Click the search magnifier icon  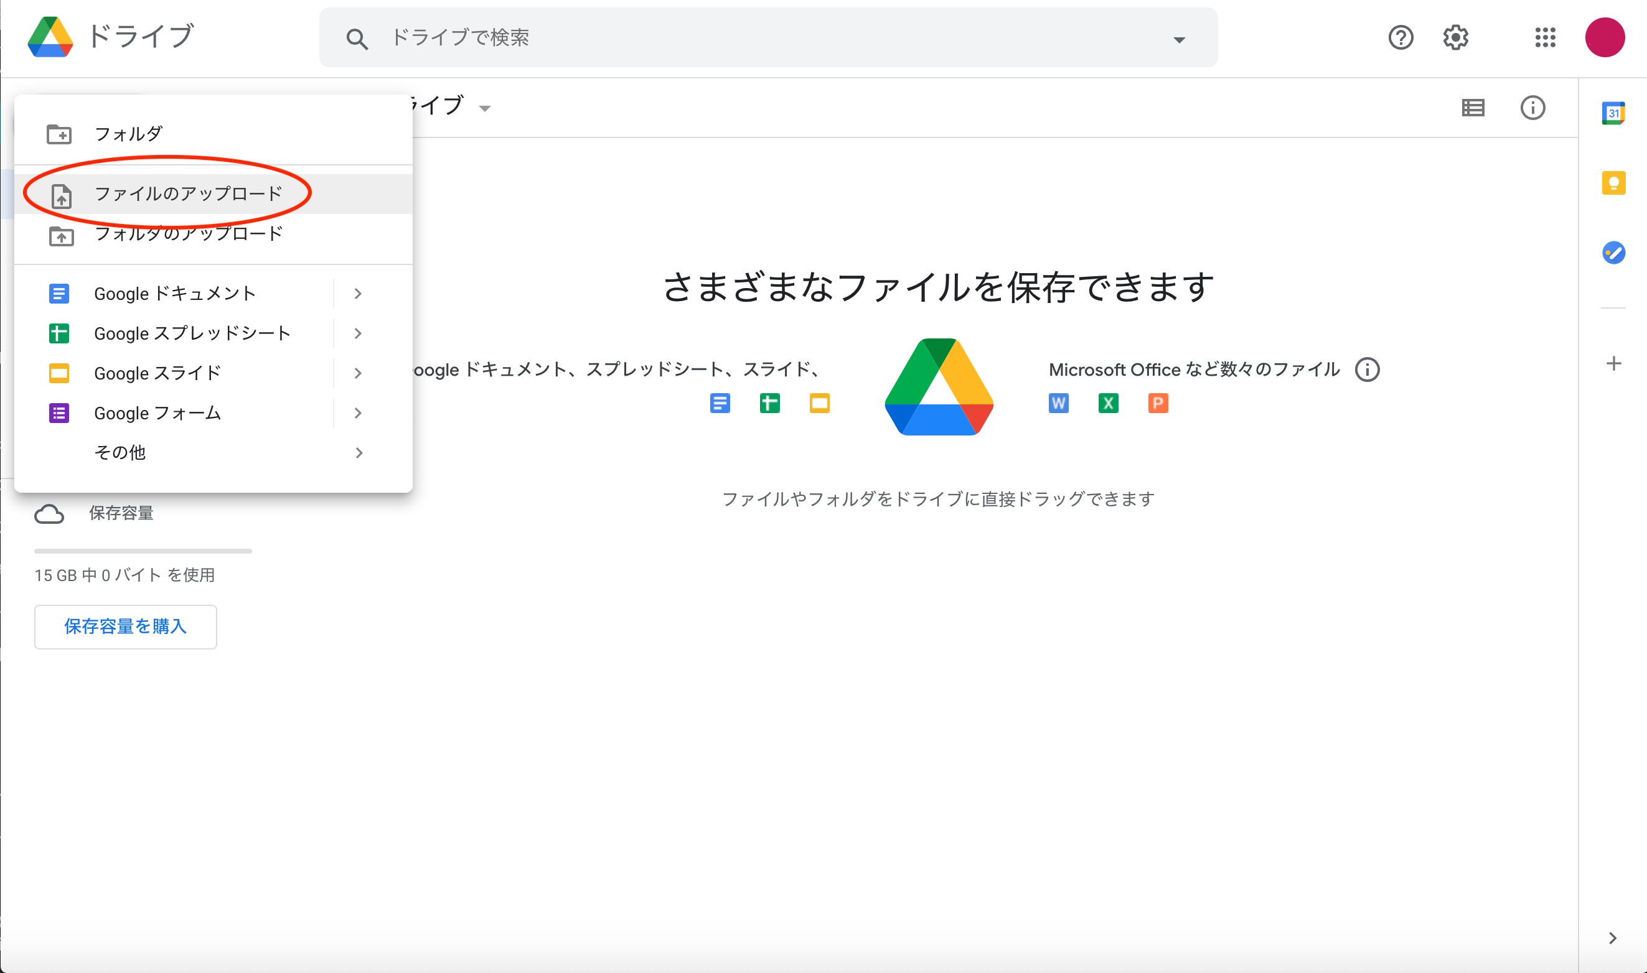coord(356,39)
